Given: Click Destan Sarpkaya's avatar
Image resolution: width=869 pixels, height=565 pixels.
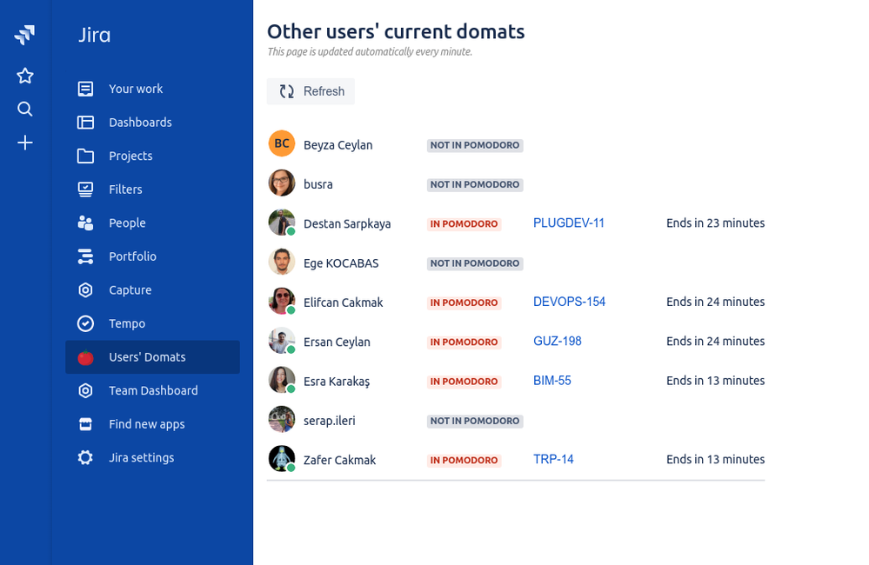Looking at the screenshot, I should pyautogui.click(x=282, y=223).
